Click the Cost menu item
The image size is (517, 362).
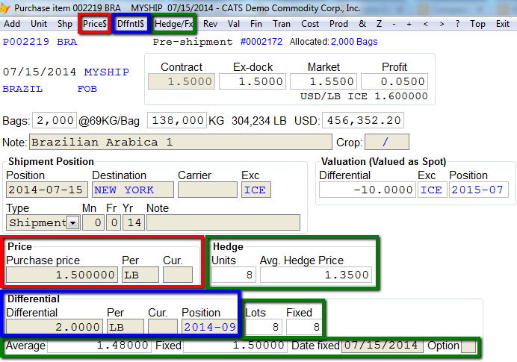[x=310, y=24]
